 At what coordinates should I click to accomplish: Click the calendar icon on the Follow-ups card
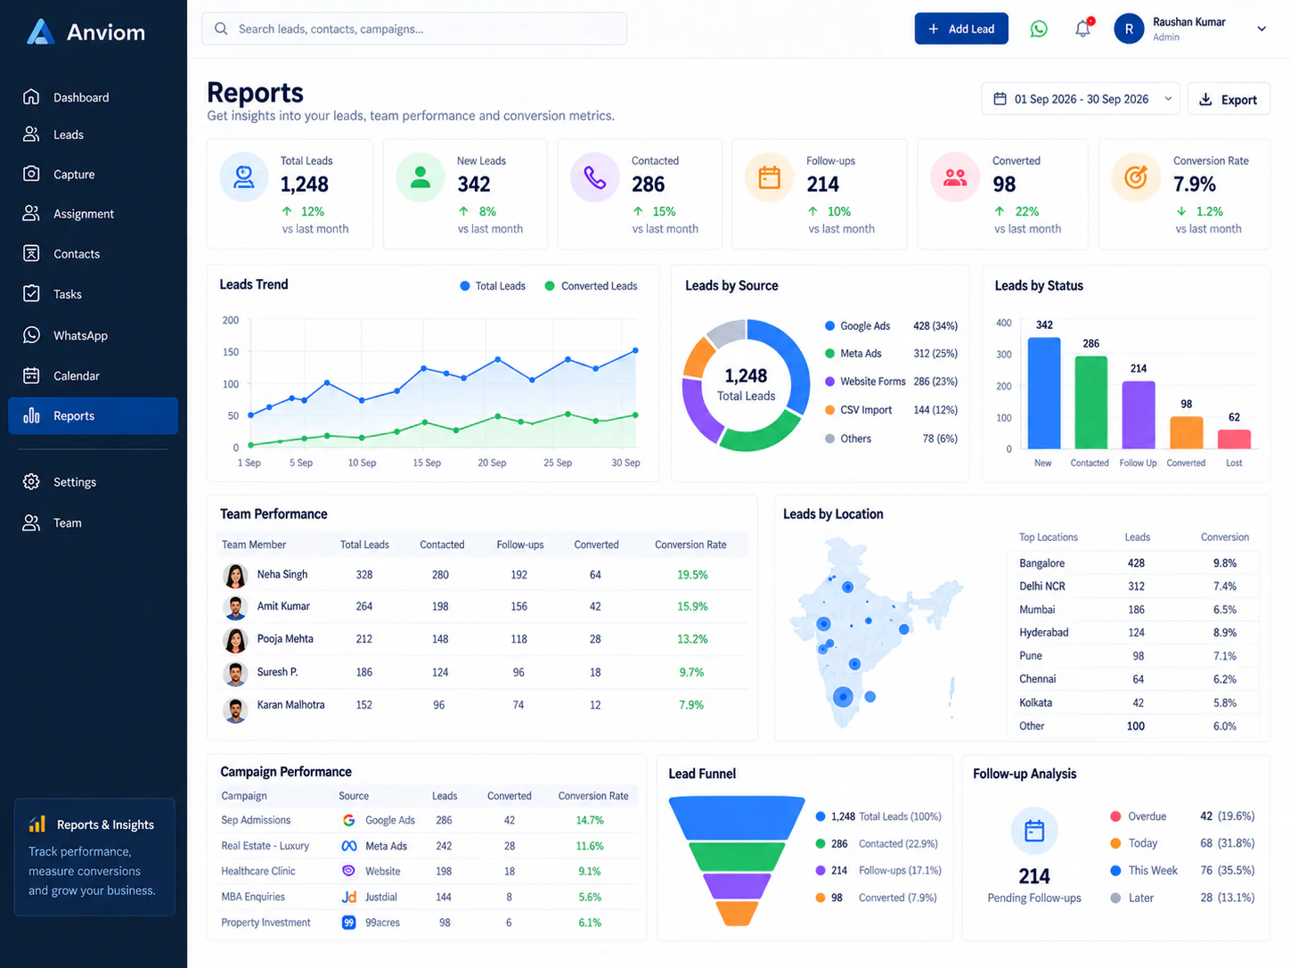[770, 177]
